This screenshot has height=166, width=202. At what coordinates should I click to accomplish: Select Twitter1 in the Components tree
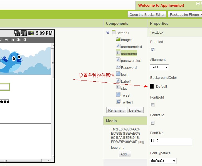point(127,102)
